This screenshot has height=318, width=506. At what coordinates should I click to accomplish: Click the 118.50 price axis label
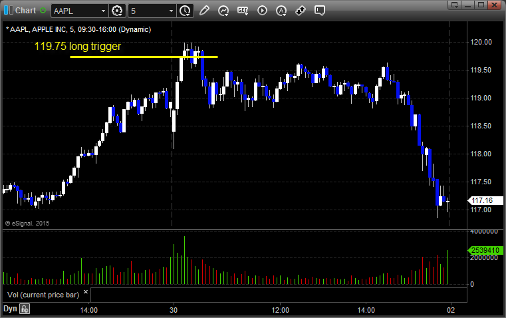point(481,126)
